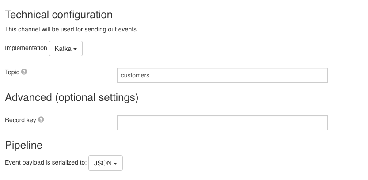Click the help icon next to Topic

[x=24, y=72]
